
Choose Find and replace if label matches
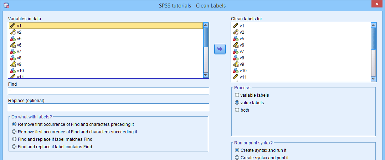point(14,139)
